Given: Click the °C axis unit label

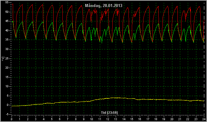Looking at the screenshot, I should click(3, 59).
